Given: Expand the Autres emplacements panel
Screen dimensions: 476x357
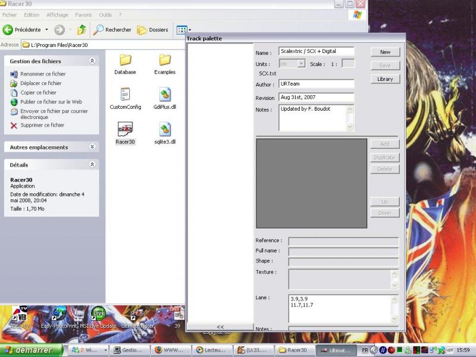Looking at the screenshot, I should [92, 147].
